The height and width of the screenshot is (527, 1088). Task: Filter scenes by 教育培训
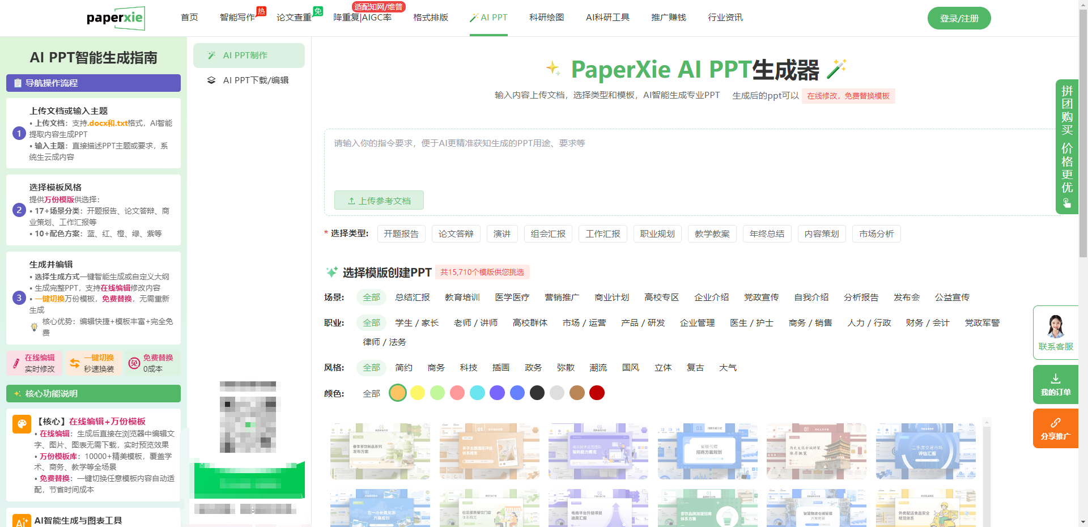pos(462,297)
